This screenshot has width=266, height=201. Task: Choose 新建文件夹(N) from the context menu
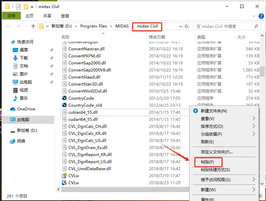click(214, 111)
